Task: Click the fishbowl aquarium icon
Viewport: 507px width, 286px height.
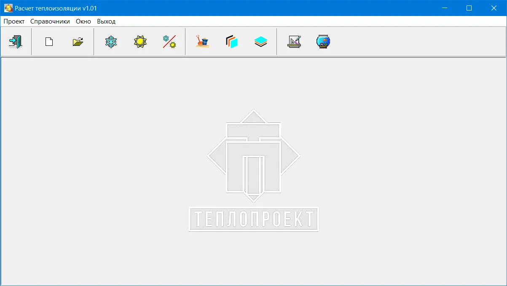Action: tap(323, 42)
